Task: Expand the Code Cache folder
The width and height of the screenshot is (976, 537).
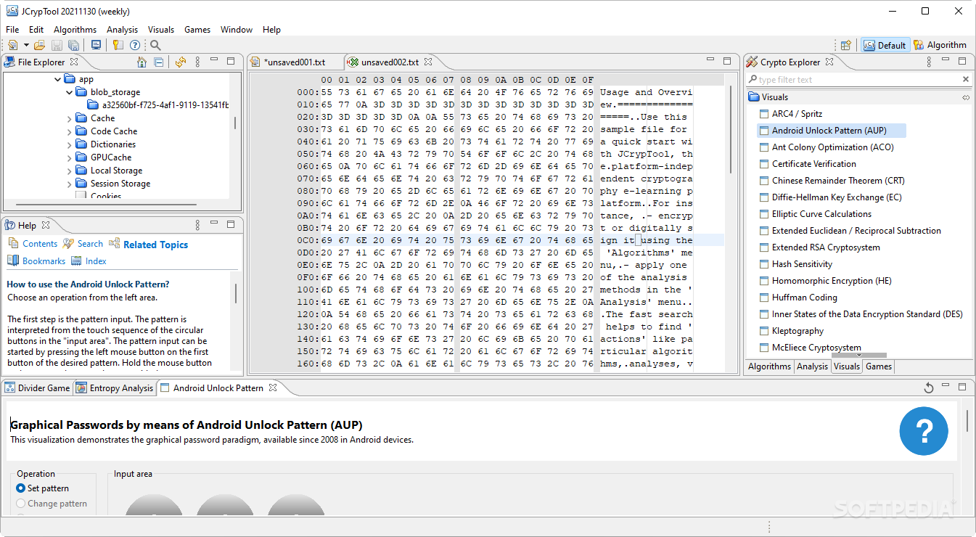Action: click(70, 131)
